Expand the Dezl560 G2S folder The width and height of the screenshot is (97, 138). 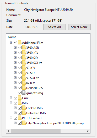pyautogui.click(x=15, y=88)
